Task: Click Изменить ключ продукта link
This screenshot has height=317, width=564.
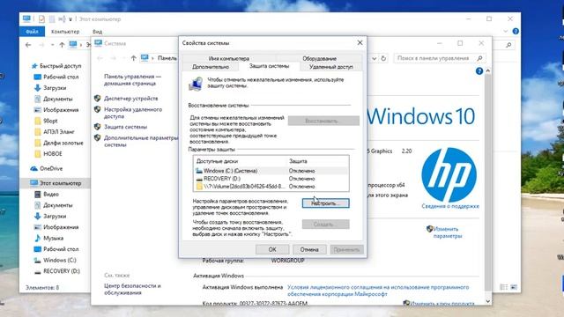Action: click(x=442, y=304)
